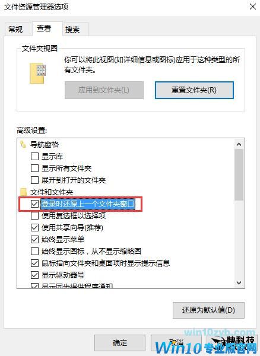Click the 文件和文件夹 folder icon
Viewport: 260px width, 356px height.
click(x=23, y=192)
